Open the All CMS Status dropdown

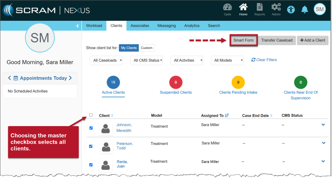[x=146, y=60]
